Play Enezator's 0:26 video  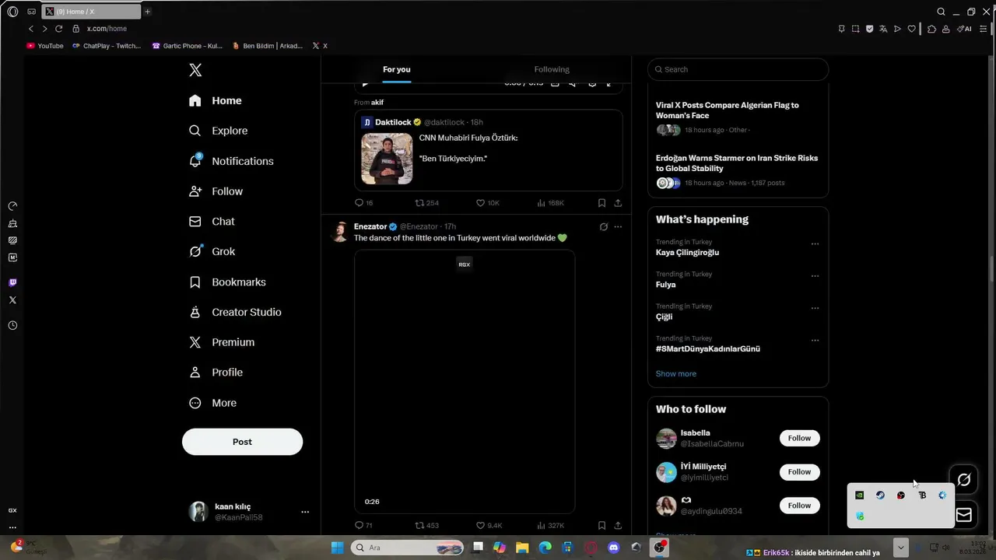point(465,381)
